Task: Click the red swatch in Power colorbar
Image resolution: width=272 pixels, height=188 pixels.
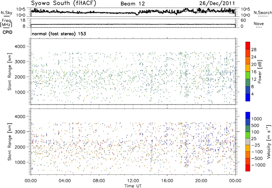Action: pyautogui.click(x=248, y=45)
